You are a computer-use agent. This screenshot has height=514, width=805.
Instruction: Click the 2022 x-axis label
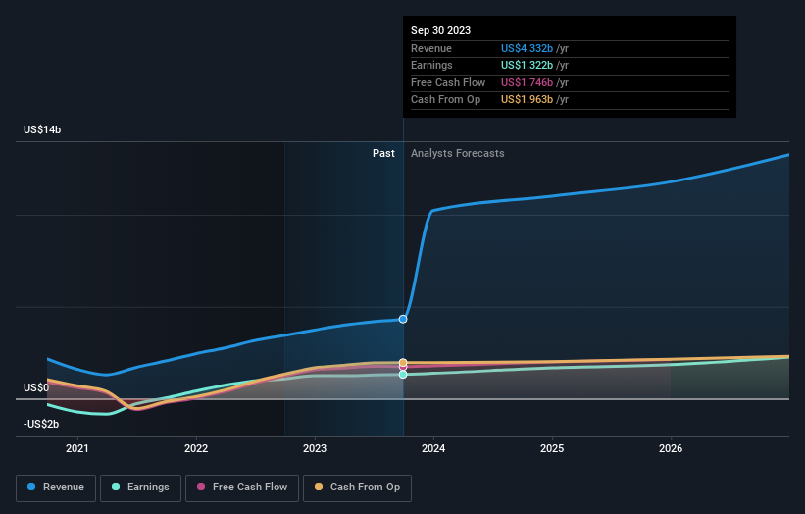(x=196, y=448)
